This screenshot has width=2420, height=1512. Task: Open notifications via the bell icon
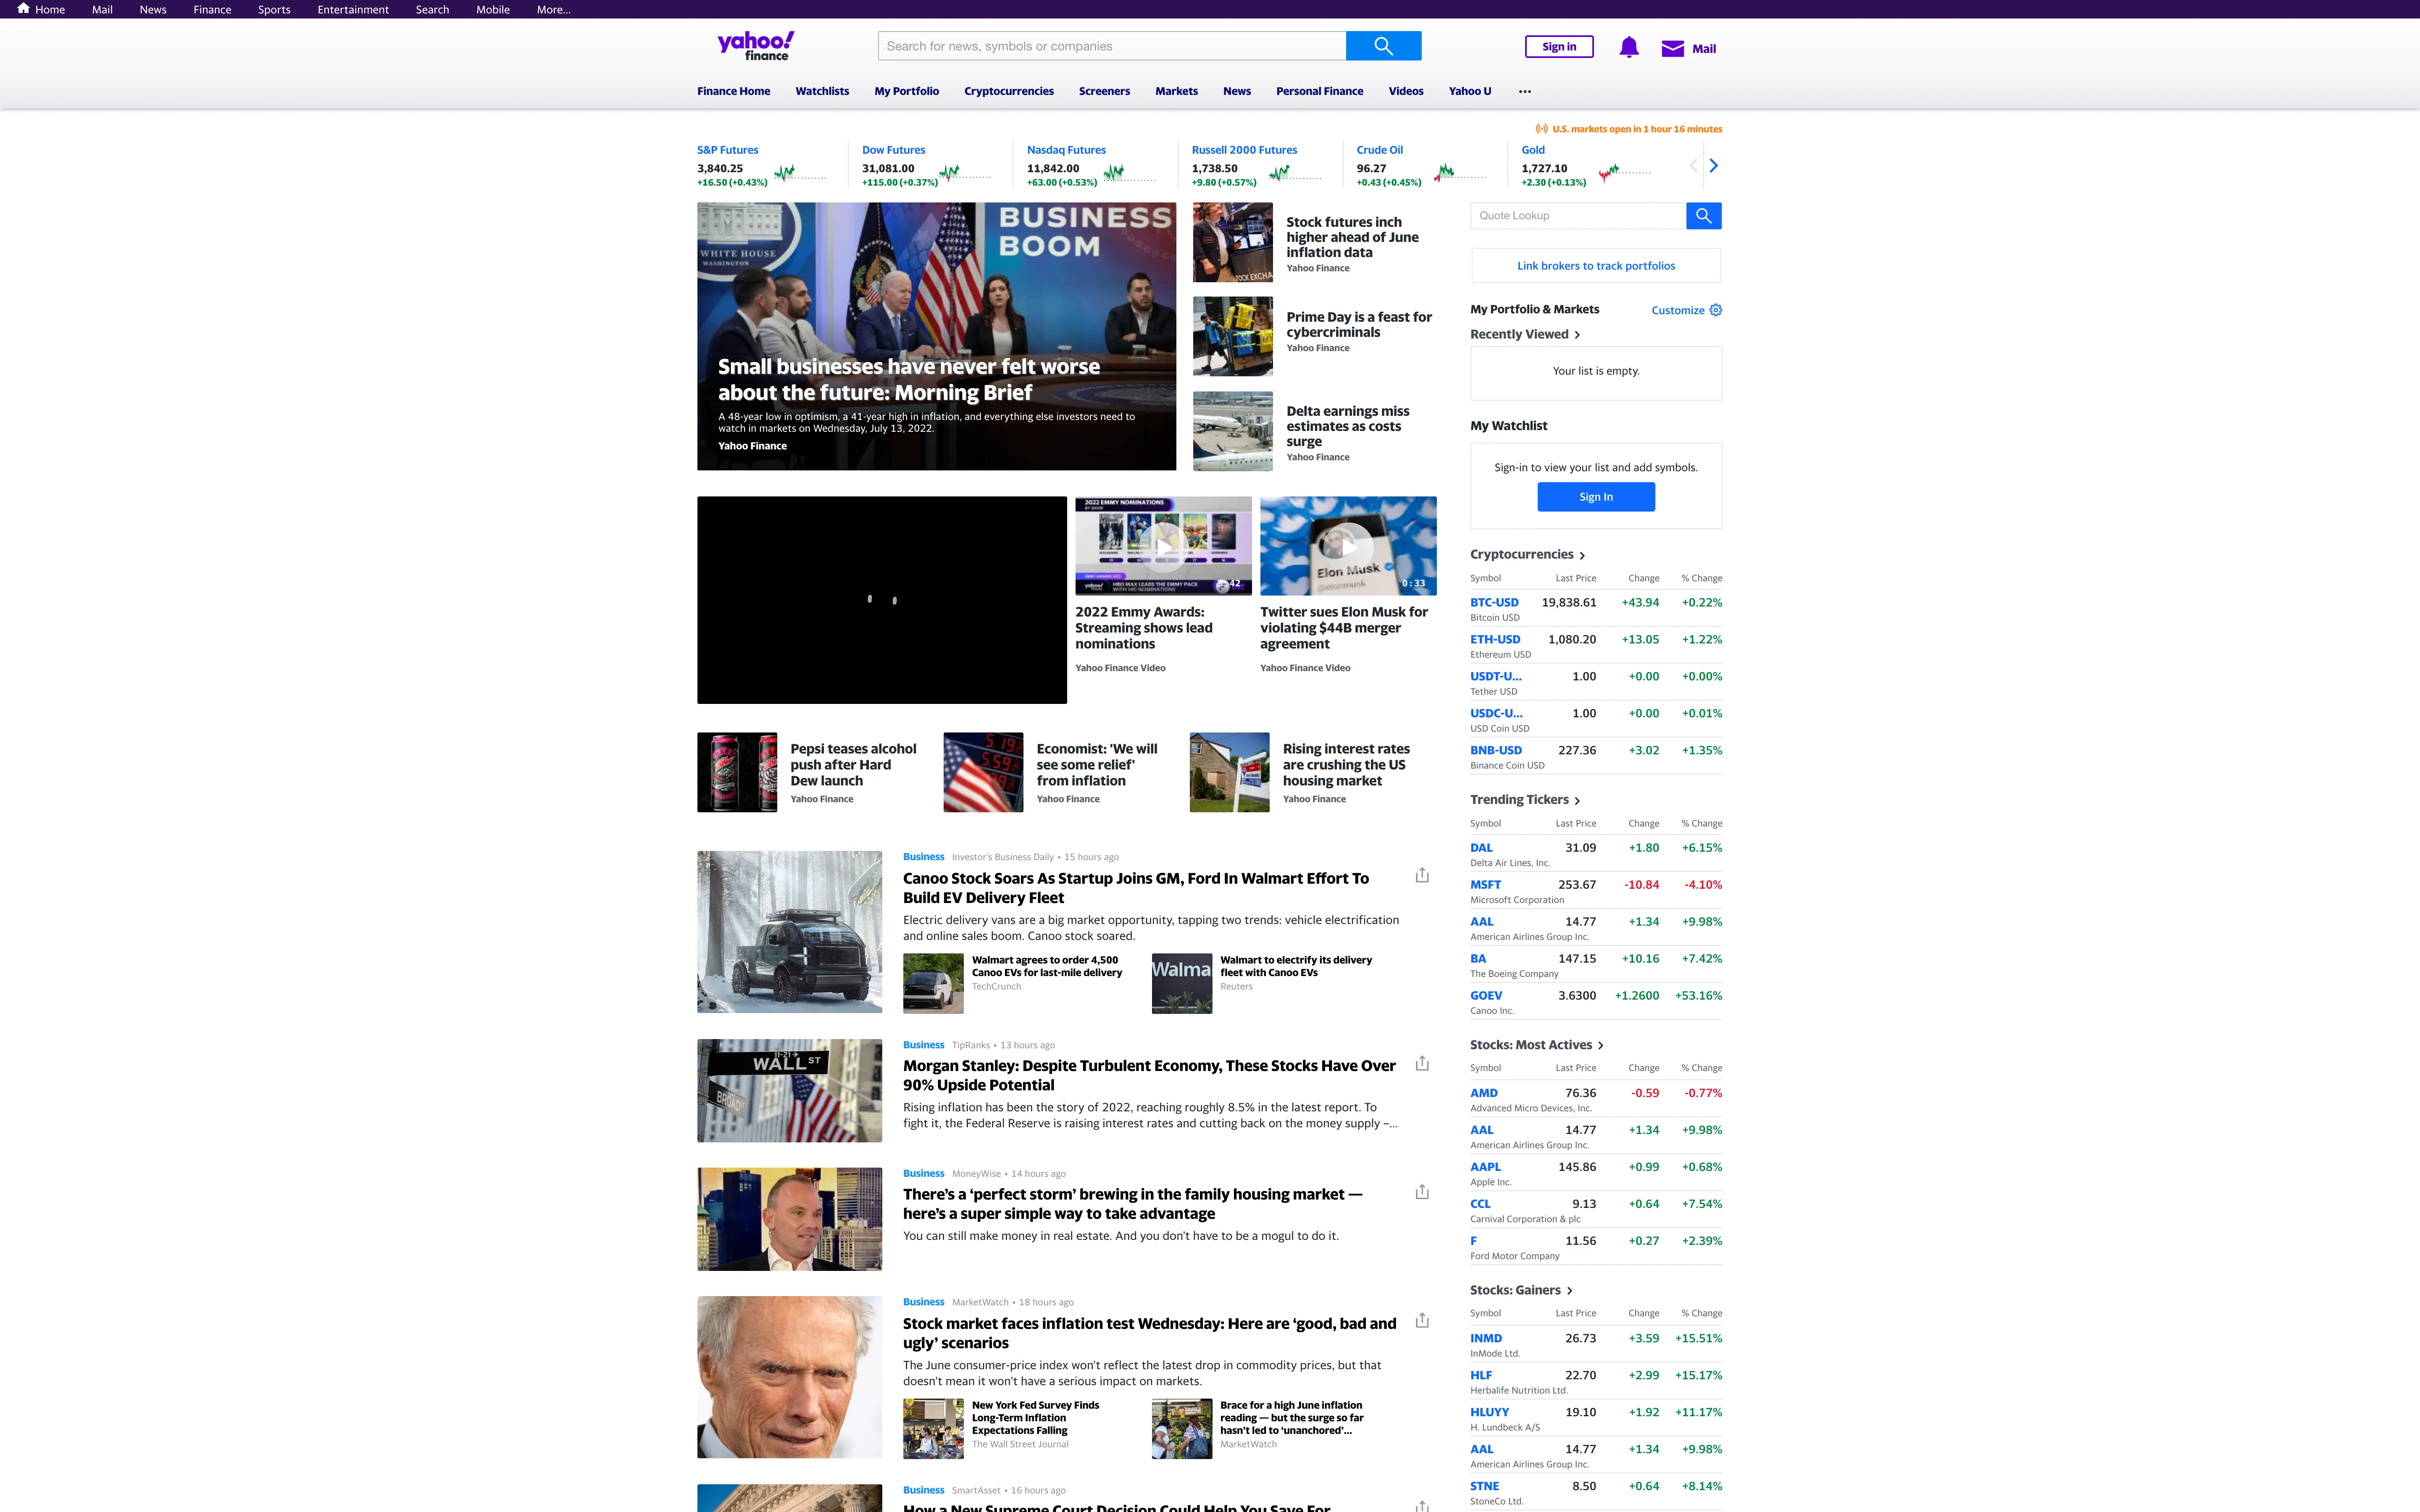coord(1628,46)
